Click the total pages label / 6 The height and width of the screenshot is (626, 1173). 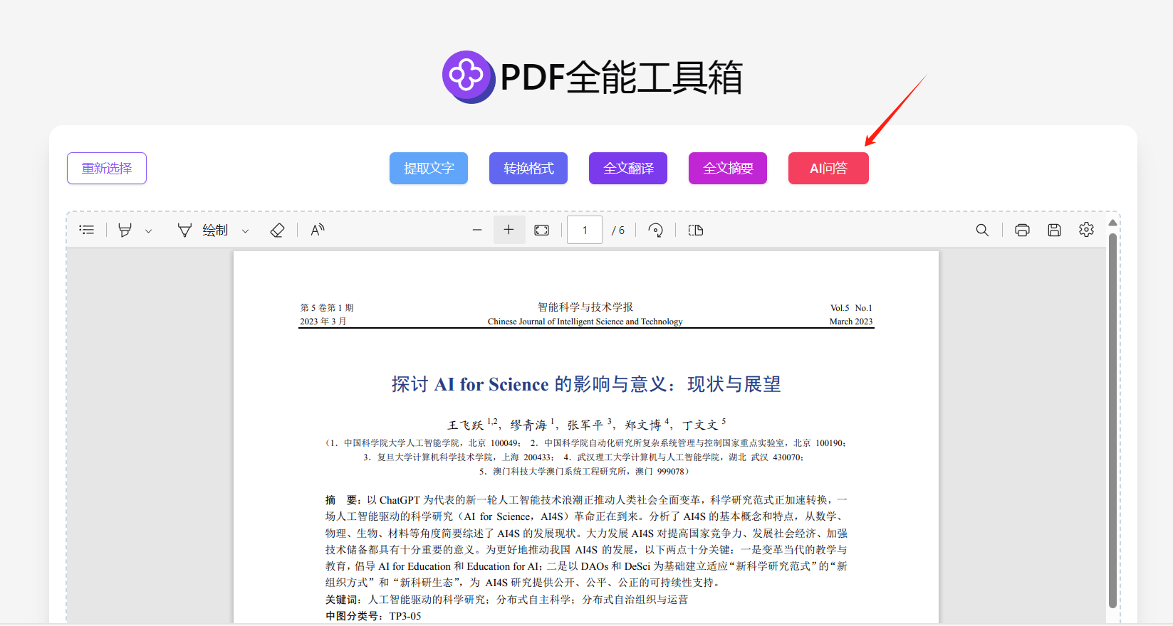pos(618,230)
